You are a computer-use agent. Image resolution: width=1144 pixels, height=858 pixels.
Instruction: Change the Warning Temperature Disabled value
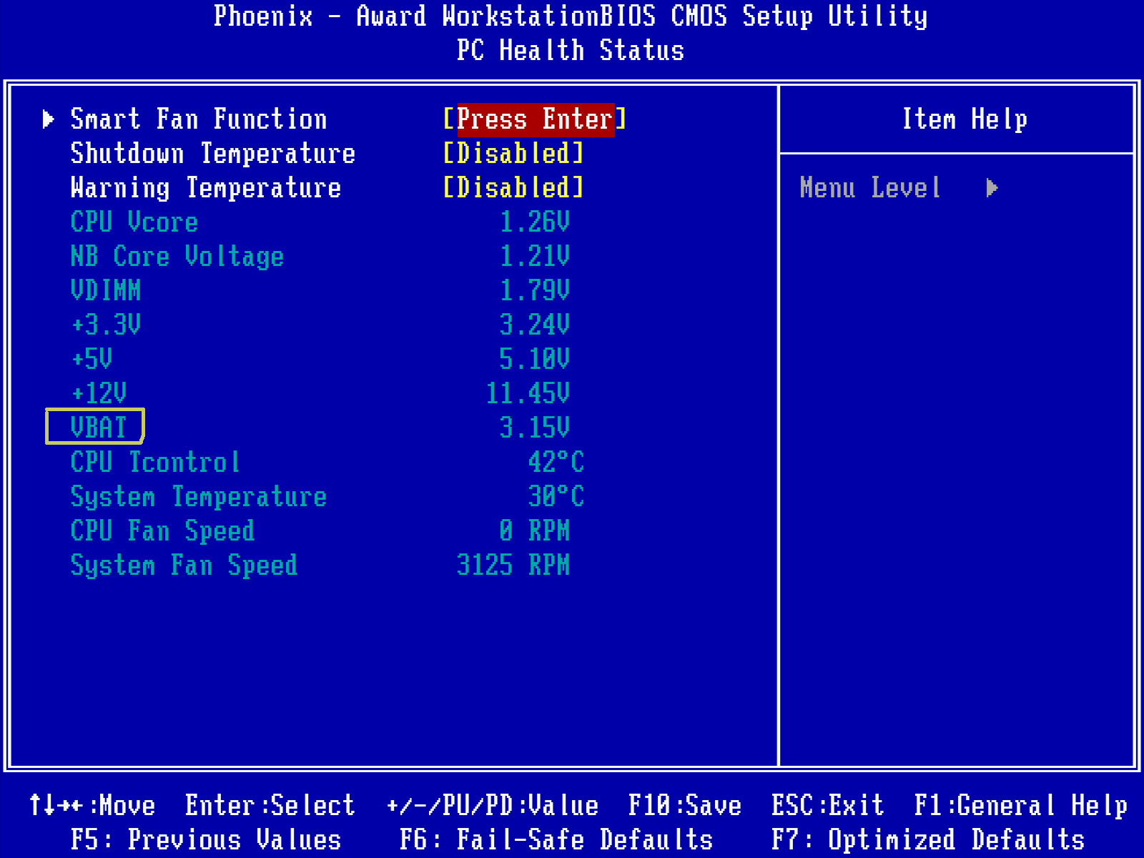[513, 187]
